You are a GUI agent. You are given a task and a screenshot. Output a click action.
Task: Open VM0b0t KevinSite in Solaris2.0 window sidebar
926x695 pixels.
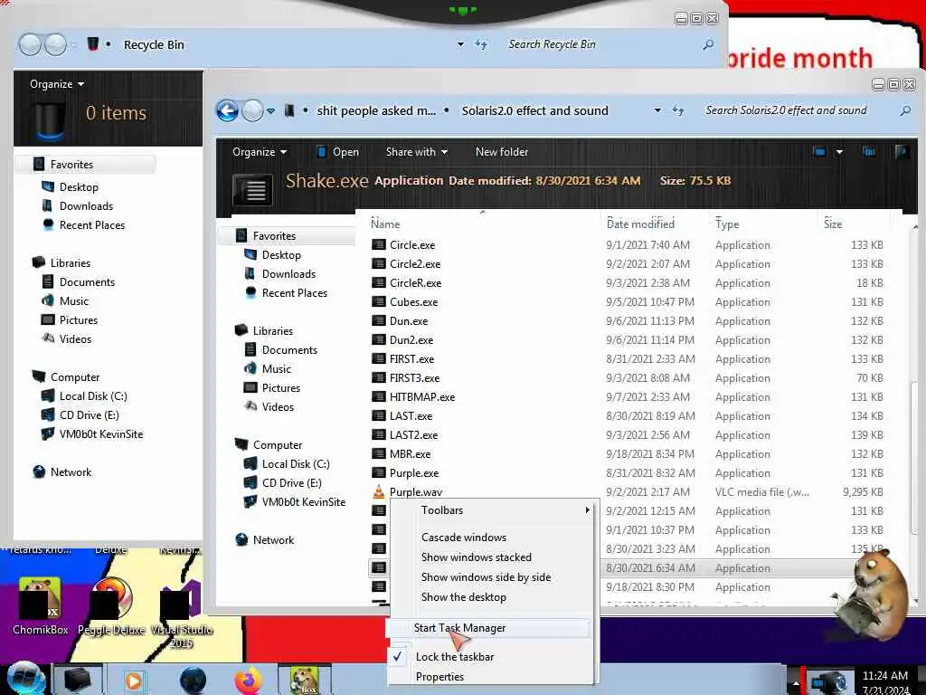tap(304, 501)
